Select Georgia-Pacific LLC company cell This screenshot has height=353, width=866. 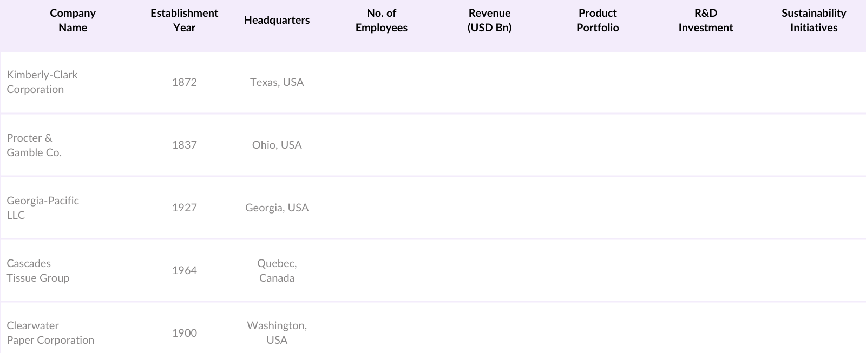click(43, 208)
